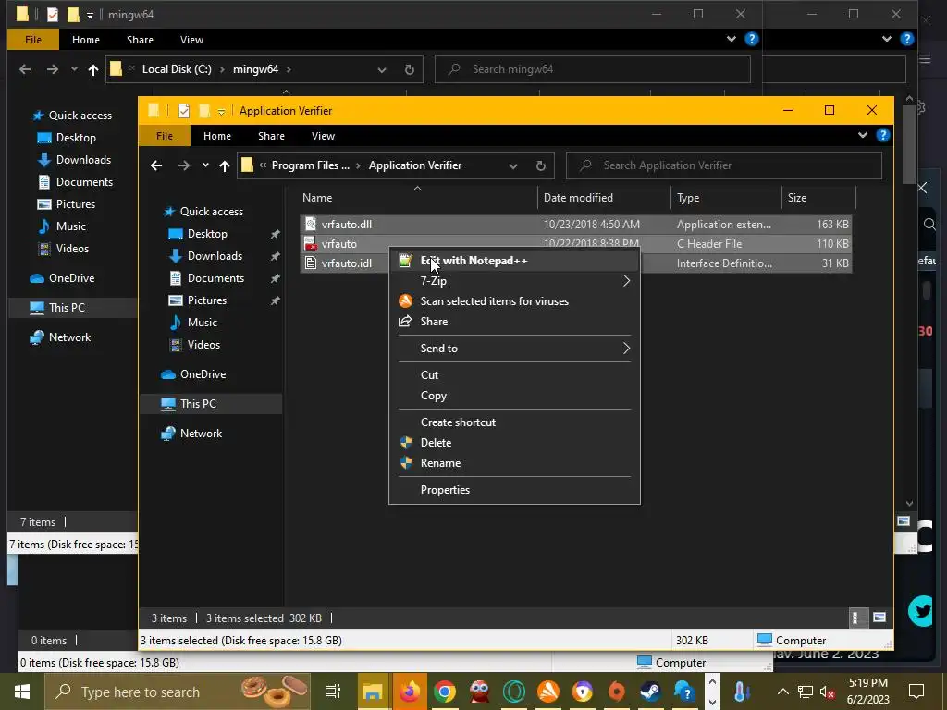This screenshot has height=710, width=947.
Task: Open Quick access toolbar dropdown in Application Verifier
Action: pos(221,112)
